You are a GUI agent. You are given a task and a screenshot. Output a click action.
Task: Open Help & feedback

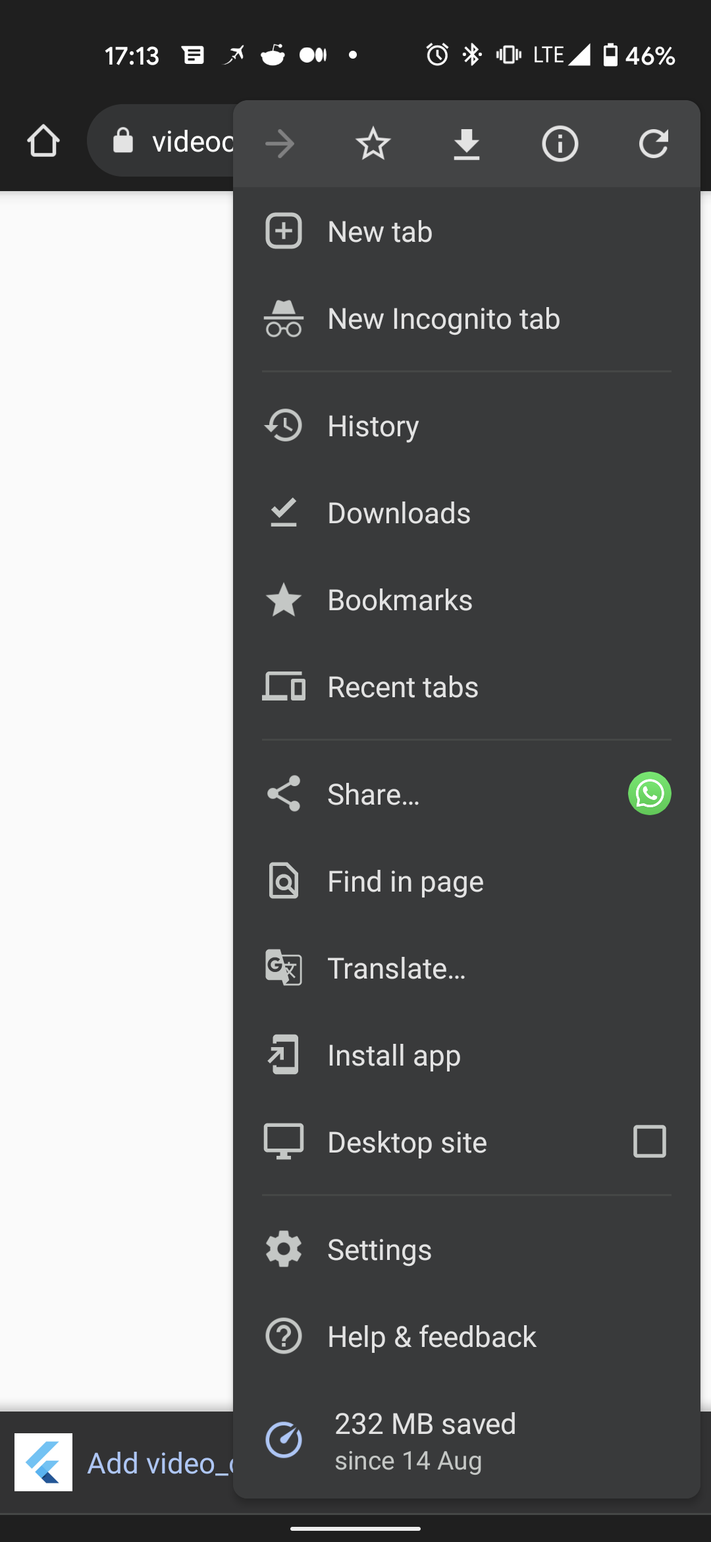[431, 1336]
